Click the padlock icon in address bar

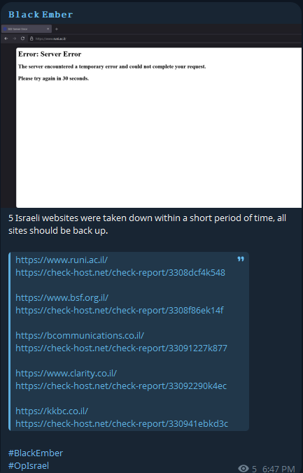31,38
